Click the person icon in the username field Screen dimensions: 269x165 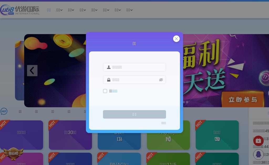108,67
